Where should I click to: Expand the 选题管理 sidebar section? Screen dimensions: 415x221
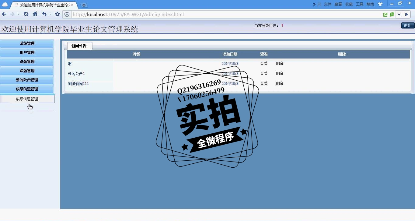click(27, 62)
